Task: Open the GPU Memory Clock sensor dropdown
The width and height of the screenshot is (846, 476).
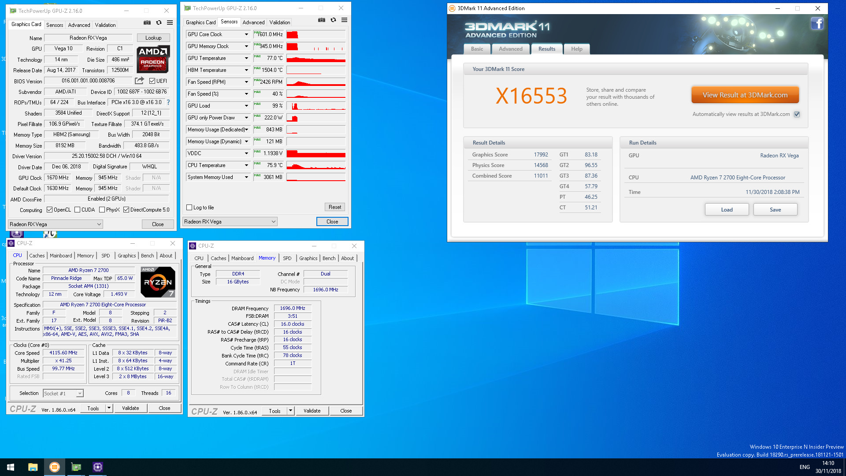Action: [246, 46]
